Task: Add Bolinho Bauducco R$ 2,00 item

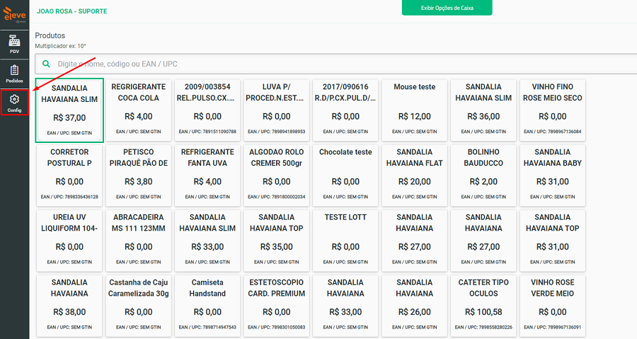Action: click(x=484, y=175)
